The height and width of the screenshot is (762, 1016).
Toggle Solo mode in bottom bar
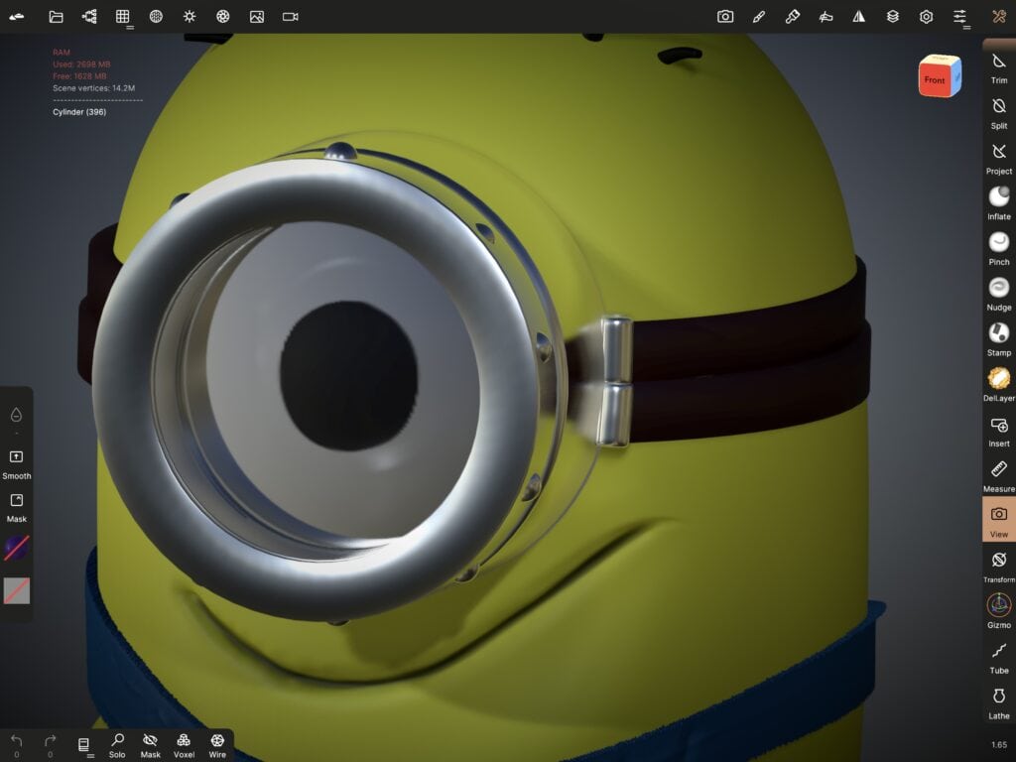117,745
